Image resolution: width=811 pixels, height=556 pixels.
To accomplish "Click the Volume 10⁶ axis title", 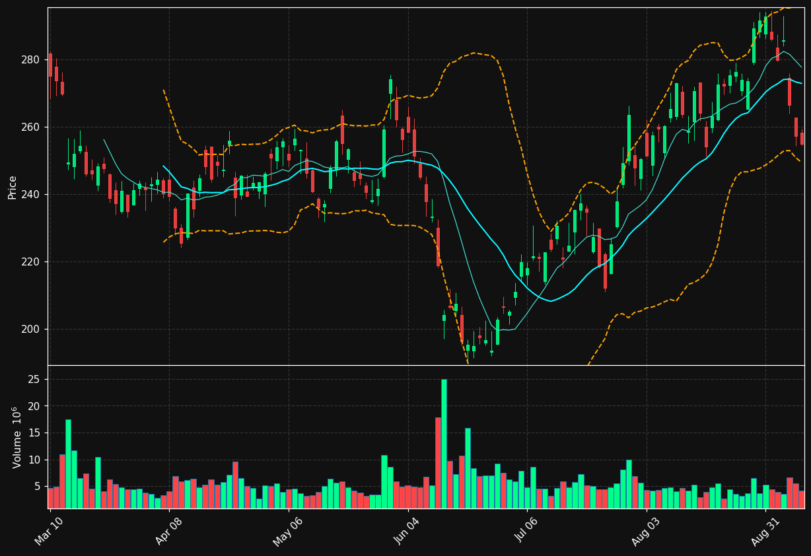I will point(17,437).
